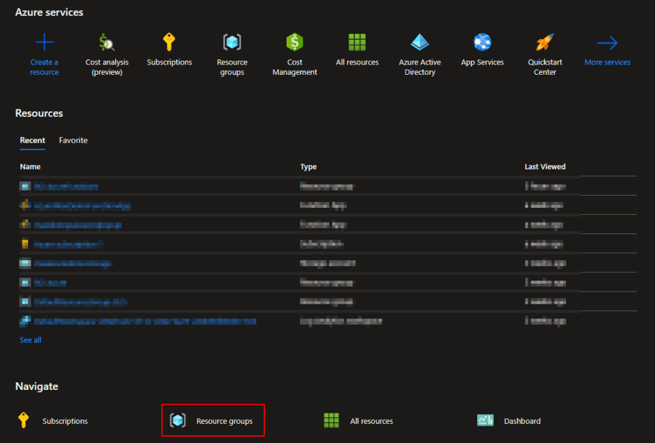The height and width of the screenshot is (443, 655).
Task: Switch to the Recent tab
Action: point(33,141)
